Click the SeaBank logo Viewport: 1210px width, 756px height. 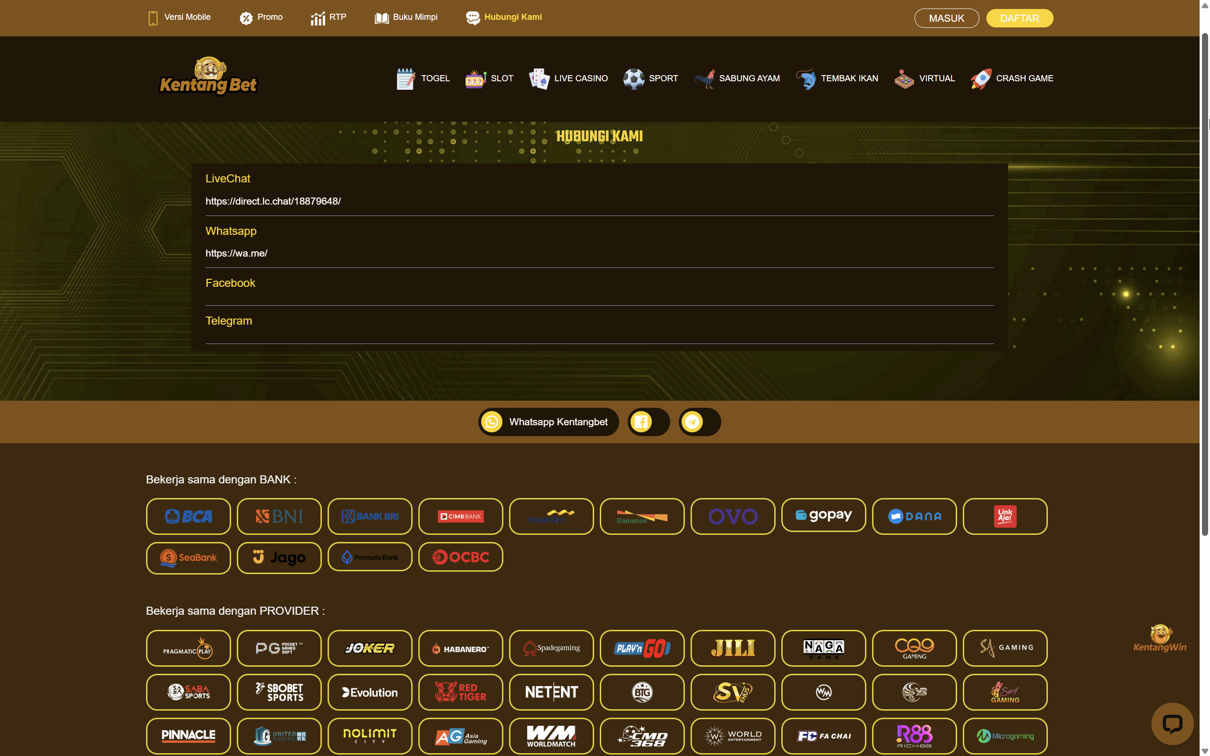point(189,558)
